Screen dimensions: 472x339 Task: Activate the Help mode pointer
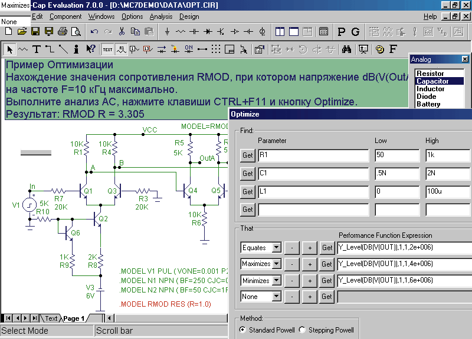tap(90, 49)
